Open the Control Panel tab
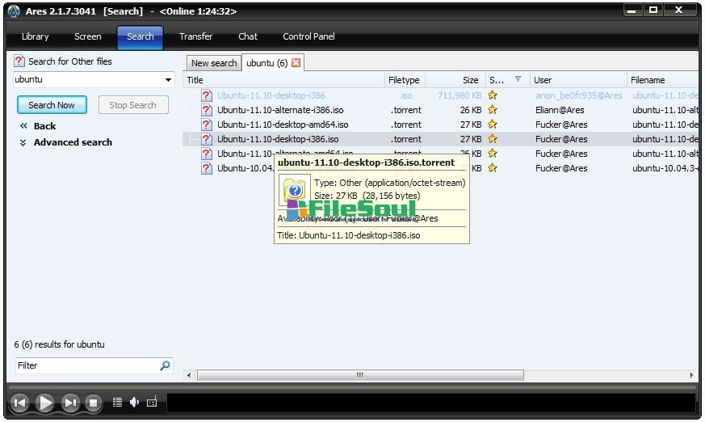 [308, 36]
